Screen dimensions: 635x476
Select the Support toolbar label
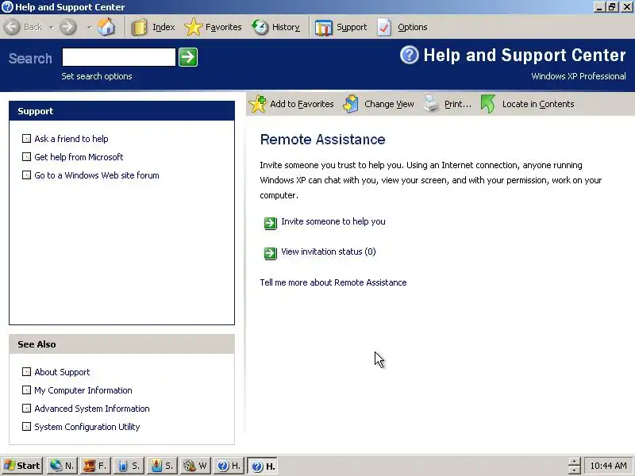tap(352, 27)
